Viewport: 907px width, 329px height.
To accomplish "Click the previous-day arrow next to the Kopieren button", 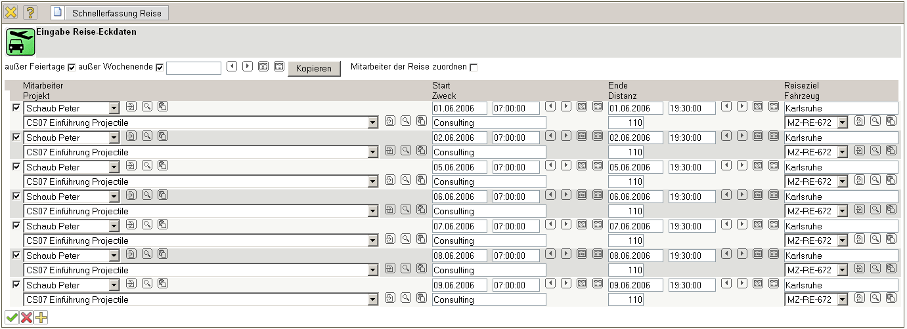I will pyautogui.click(x=231, y=66).
